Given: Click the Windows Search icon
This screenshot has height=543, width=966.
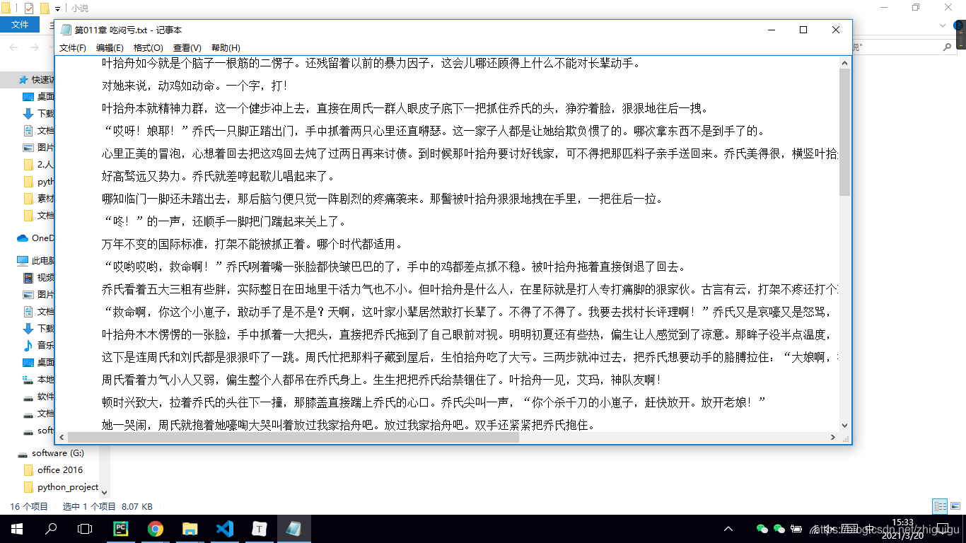Looking at the screenshot, I should pyautogui.click(x=51, y=528).
